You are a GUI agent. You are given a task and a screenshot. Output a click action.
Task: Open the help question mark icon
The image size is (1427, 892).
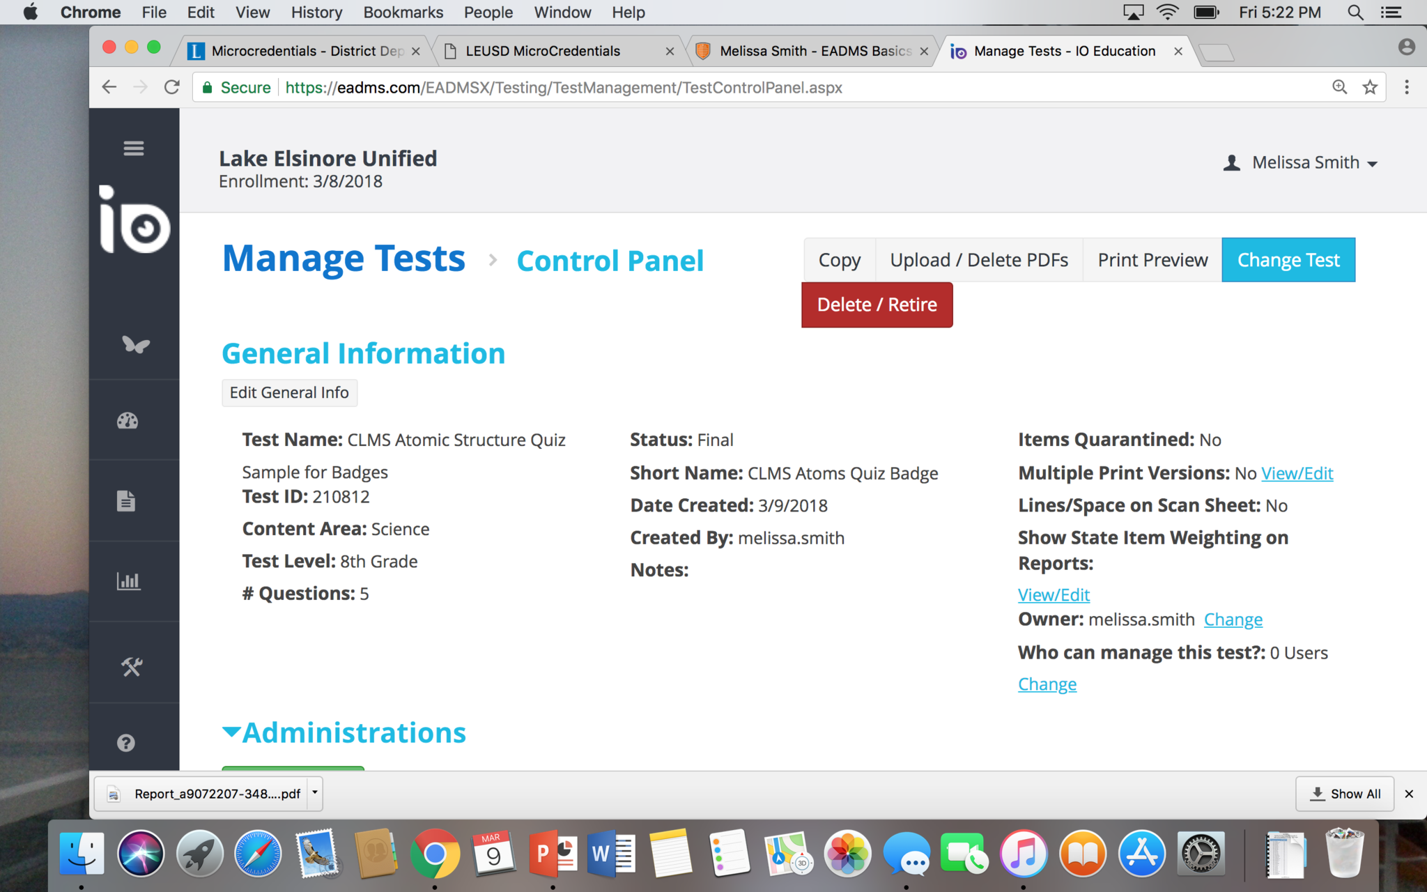[126, 743]
